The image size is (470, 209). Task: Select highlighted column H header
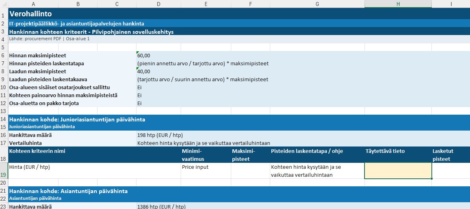[x=398, y=4]
